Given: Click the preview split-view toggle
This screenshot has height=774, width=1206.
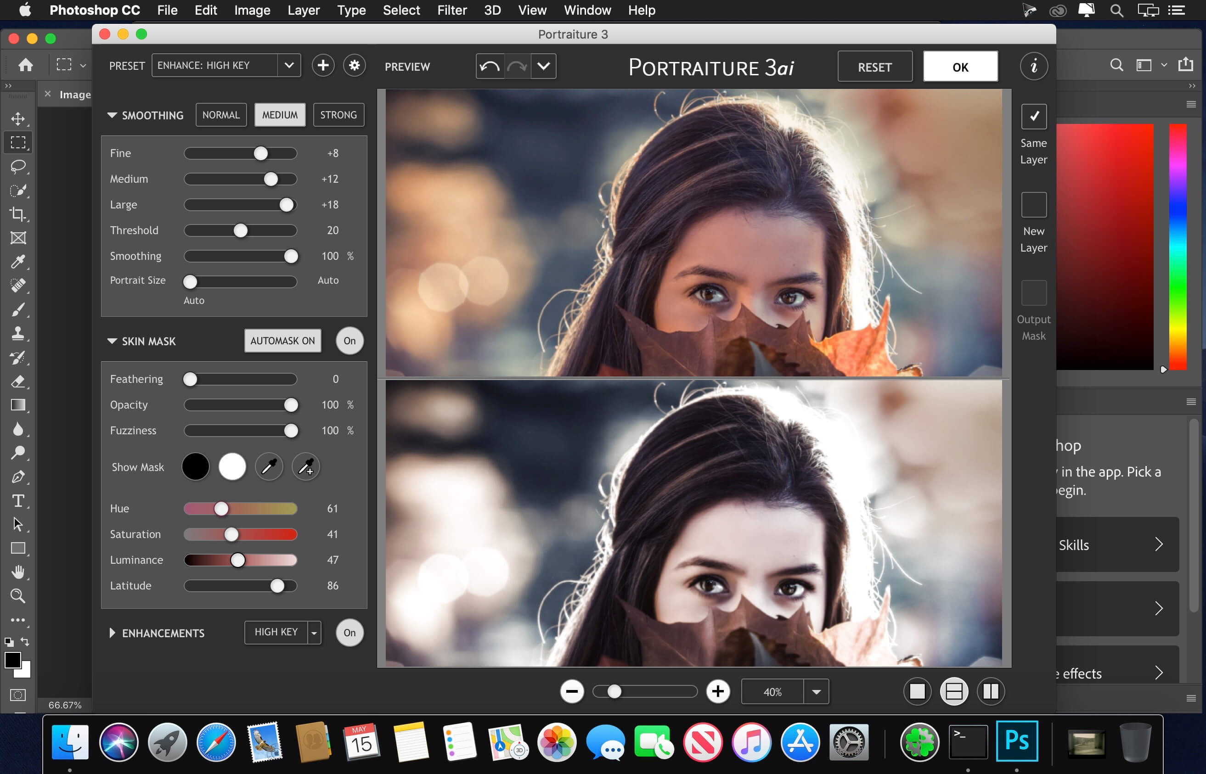Looking at the screenshot, I should click(x=954, y=692).
